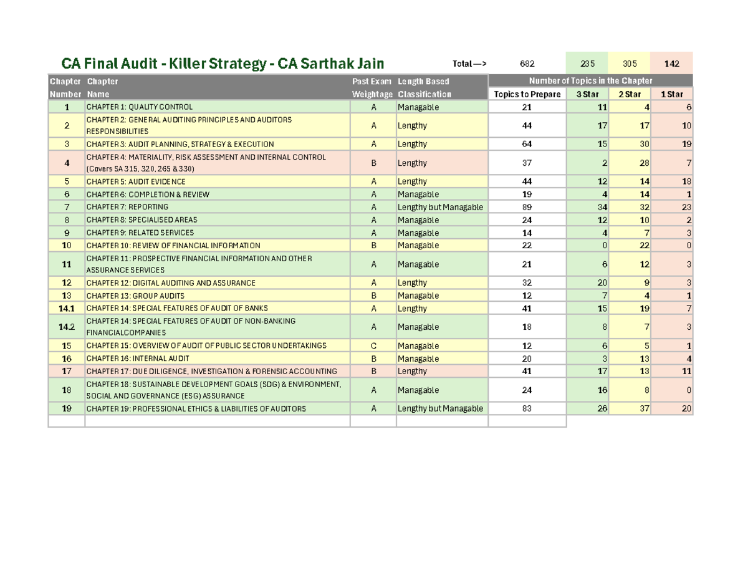Select 'CHAPTER 12: DIGITAL AUDITING AND ASSURANCE'

coord(218,282)
